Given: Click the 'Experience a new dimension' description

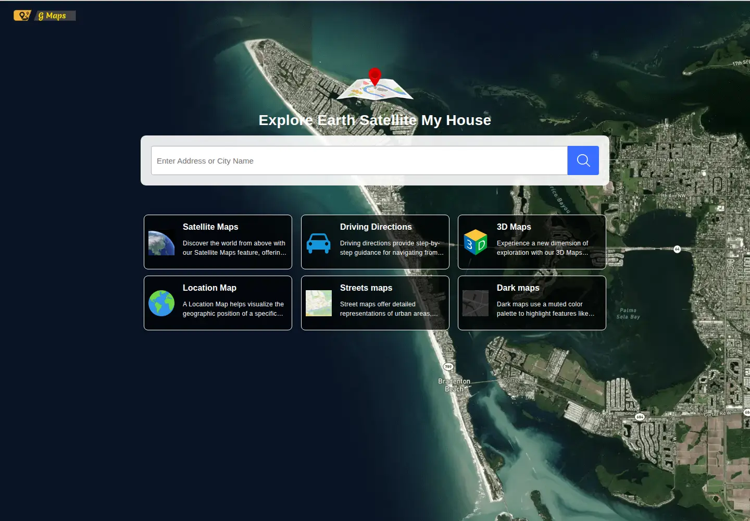Looking at the screenshot, I should coord(543,248).
